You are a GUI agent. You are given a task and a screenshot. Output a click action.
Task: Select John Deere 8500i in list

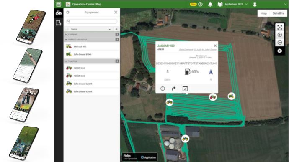[92, 54]
